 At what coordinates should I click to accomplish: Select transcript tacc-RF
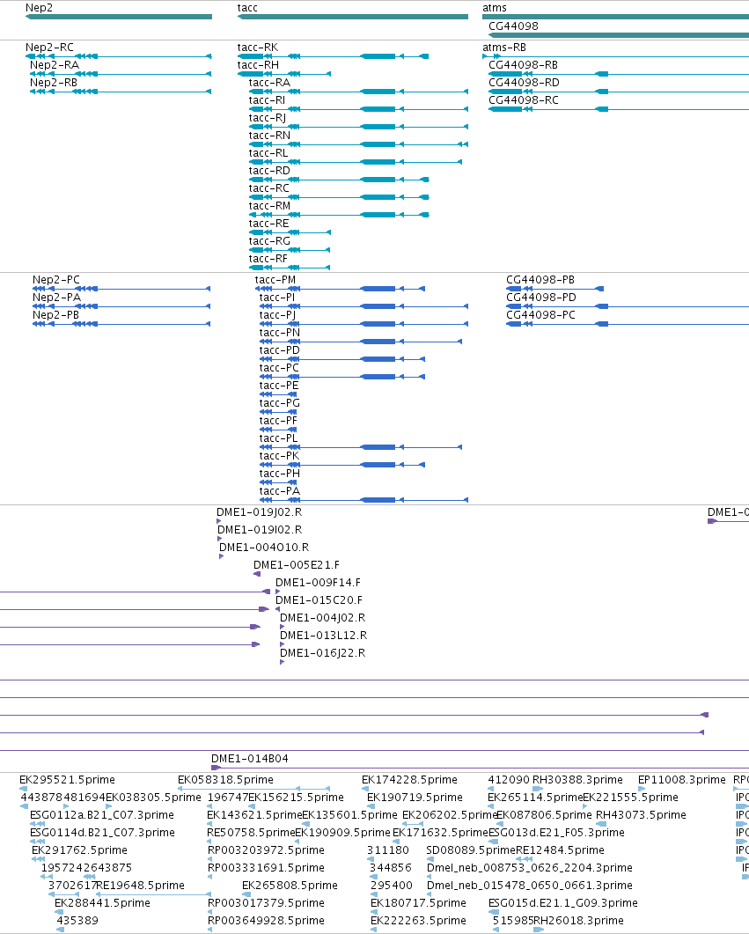tap(268, 259)
